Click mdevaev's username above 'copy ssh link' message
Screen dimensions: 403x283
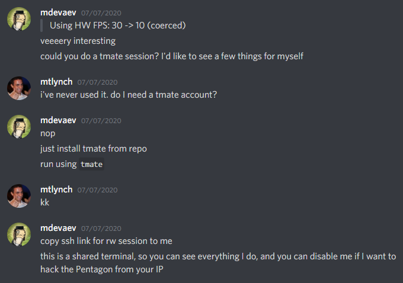click(58, 228)
